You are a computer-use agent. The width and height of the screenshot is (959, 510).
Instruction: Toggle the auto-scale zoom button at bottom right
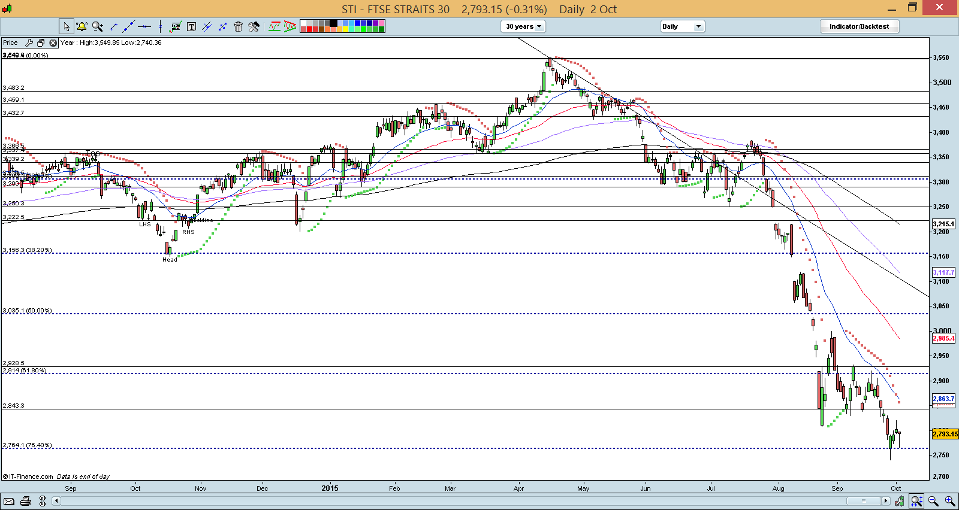point(916,501)
